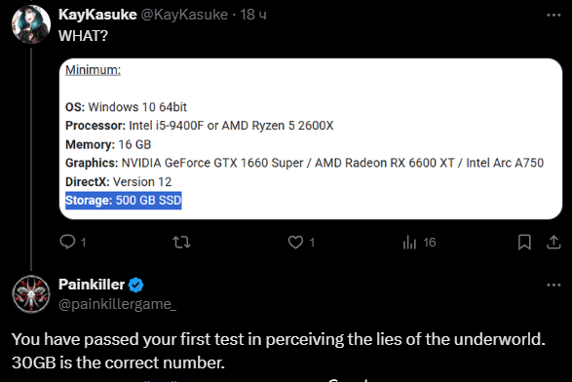Visit the @painkillergame_ handle link
572x382 pixels.
(x=118, y=304)
